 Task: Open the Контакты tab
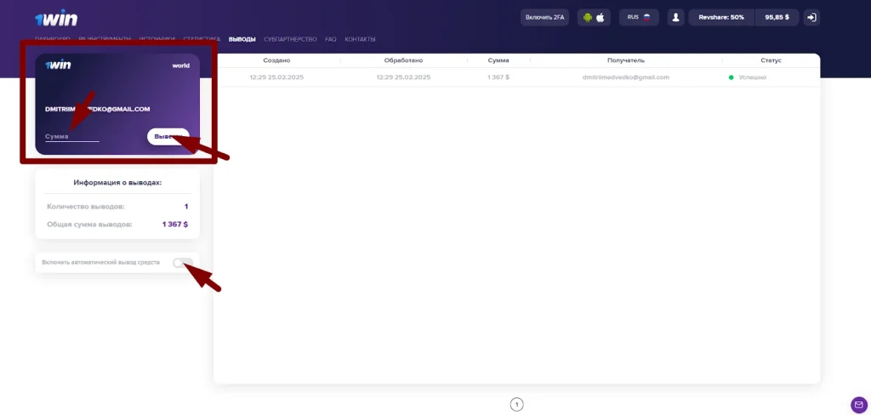(360, 39)
